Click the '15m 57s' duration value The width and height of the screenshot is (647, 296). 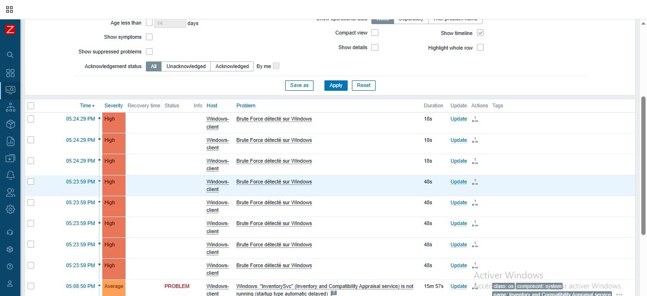[x=433, y=286]
